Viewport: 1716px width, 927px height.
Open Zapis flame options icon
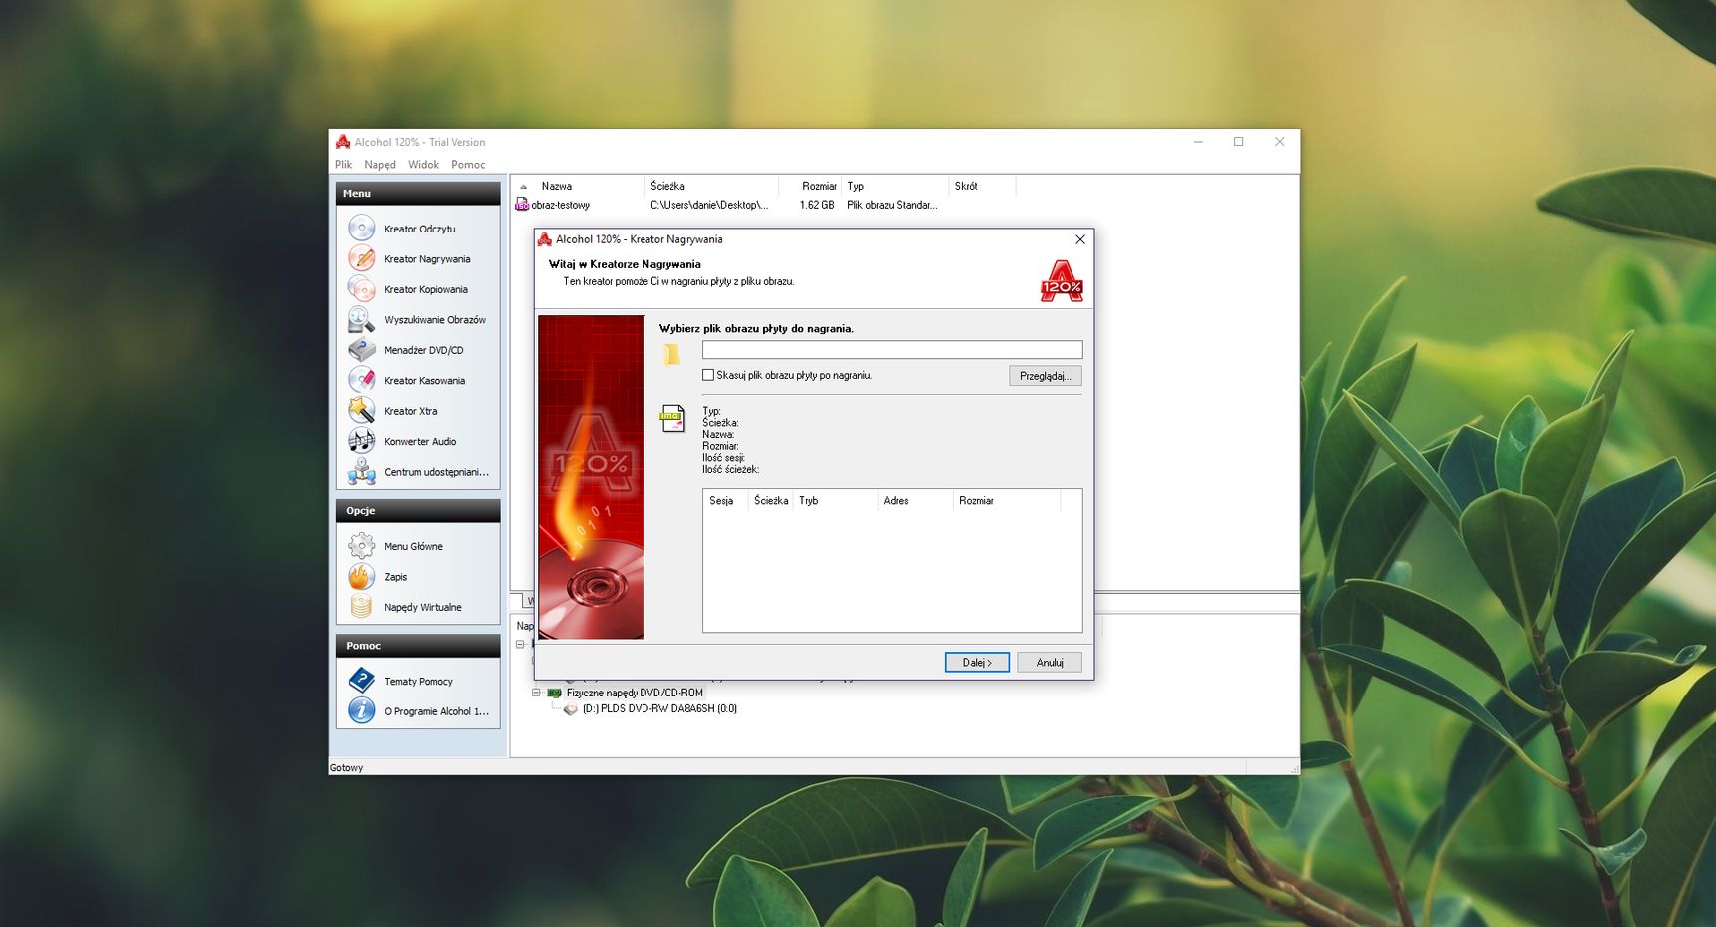[361, 576]
